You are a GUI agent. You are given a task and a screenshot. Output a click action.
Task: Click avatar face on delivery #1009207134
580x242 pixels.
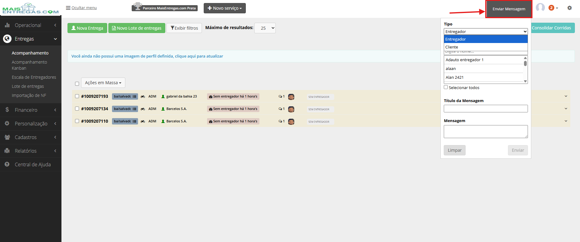point(291,109)
